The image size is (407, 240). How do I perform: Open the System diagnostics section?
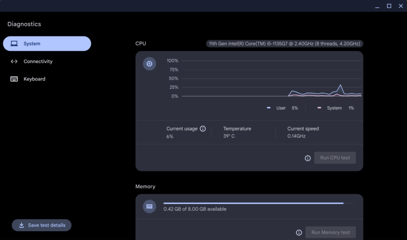[47, 44]
